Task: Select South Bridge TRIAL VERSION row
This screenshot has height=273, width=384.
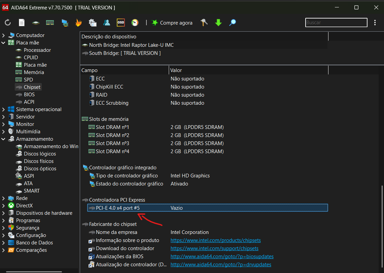Action: tap(205, 53)
